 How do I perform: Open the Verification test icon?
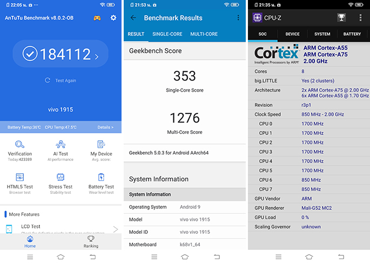pyautogui.click(x=20, y=145)
